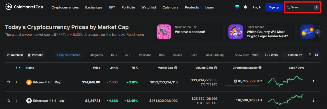327x109 pixels.
Task: Open Cryptocurrencies nav menu
Action: pyautogui.click(x=65, y=7)
